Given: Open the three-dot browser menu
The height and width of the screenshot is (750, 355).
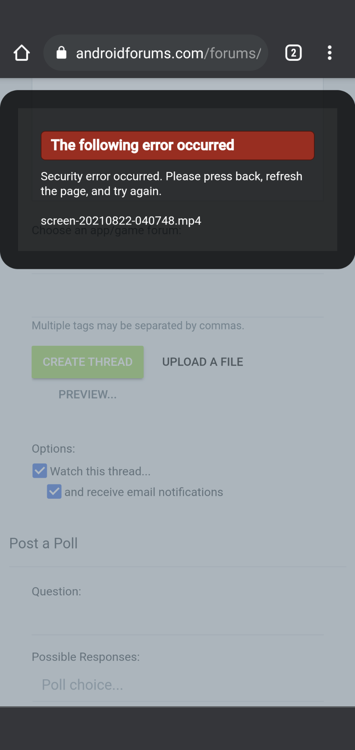Looking at the screenshot, I should 330,53.
